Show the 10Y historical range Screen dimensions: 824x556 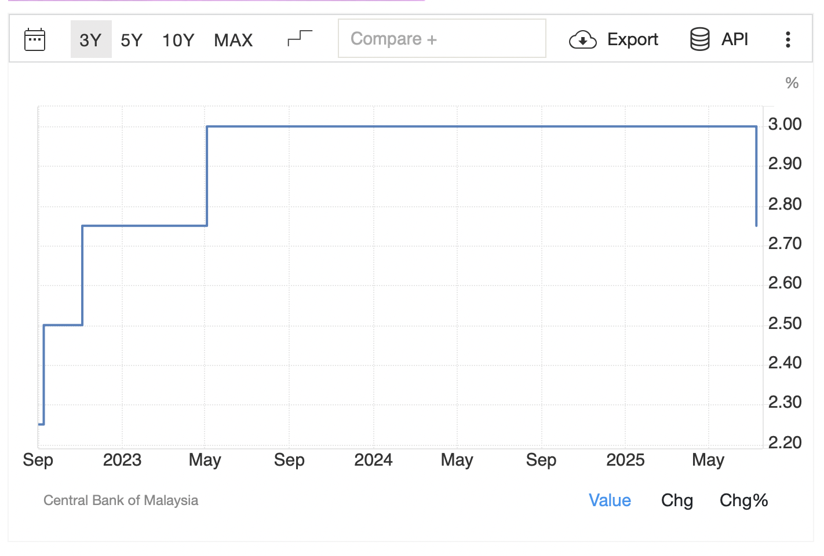pos(178,39)
